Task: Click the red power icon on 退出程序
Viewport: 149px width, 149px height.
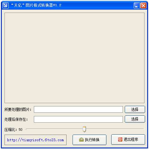Action: 120,139
